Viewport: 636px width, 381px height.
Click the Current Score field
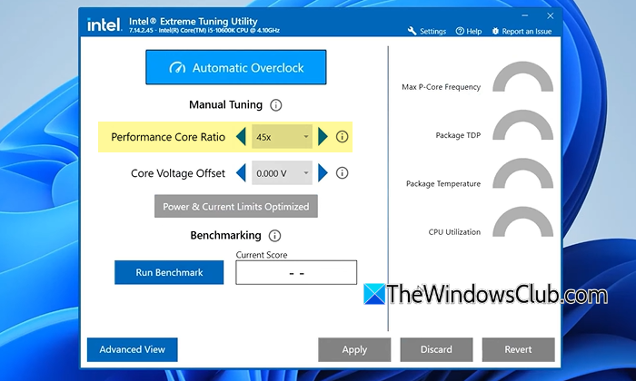click(x=296, y=272)
